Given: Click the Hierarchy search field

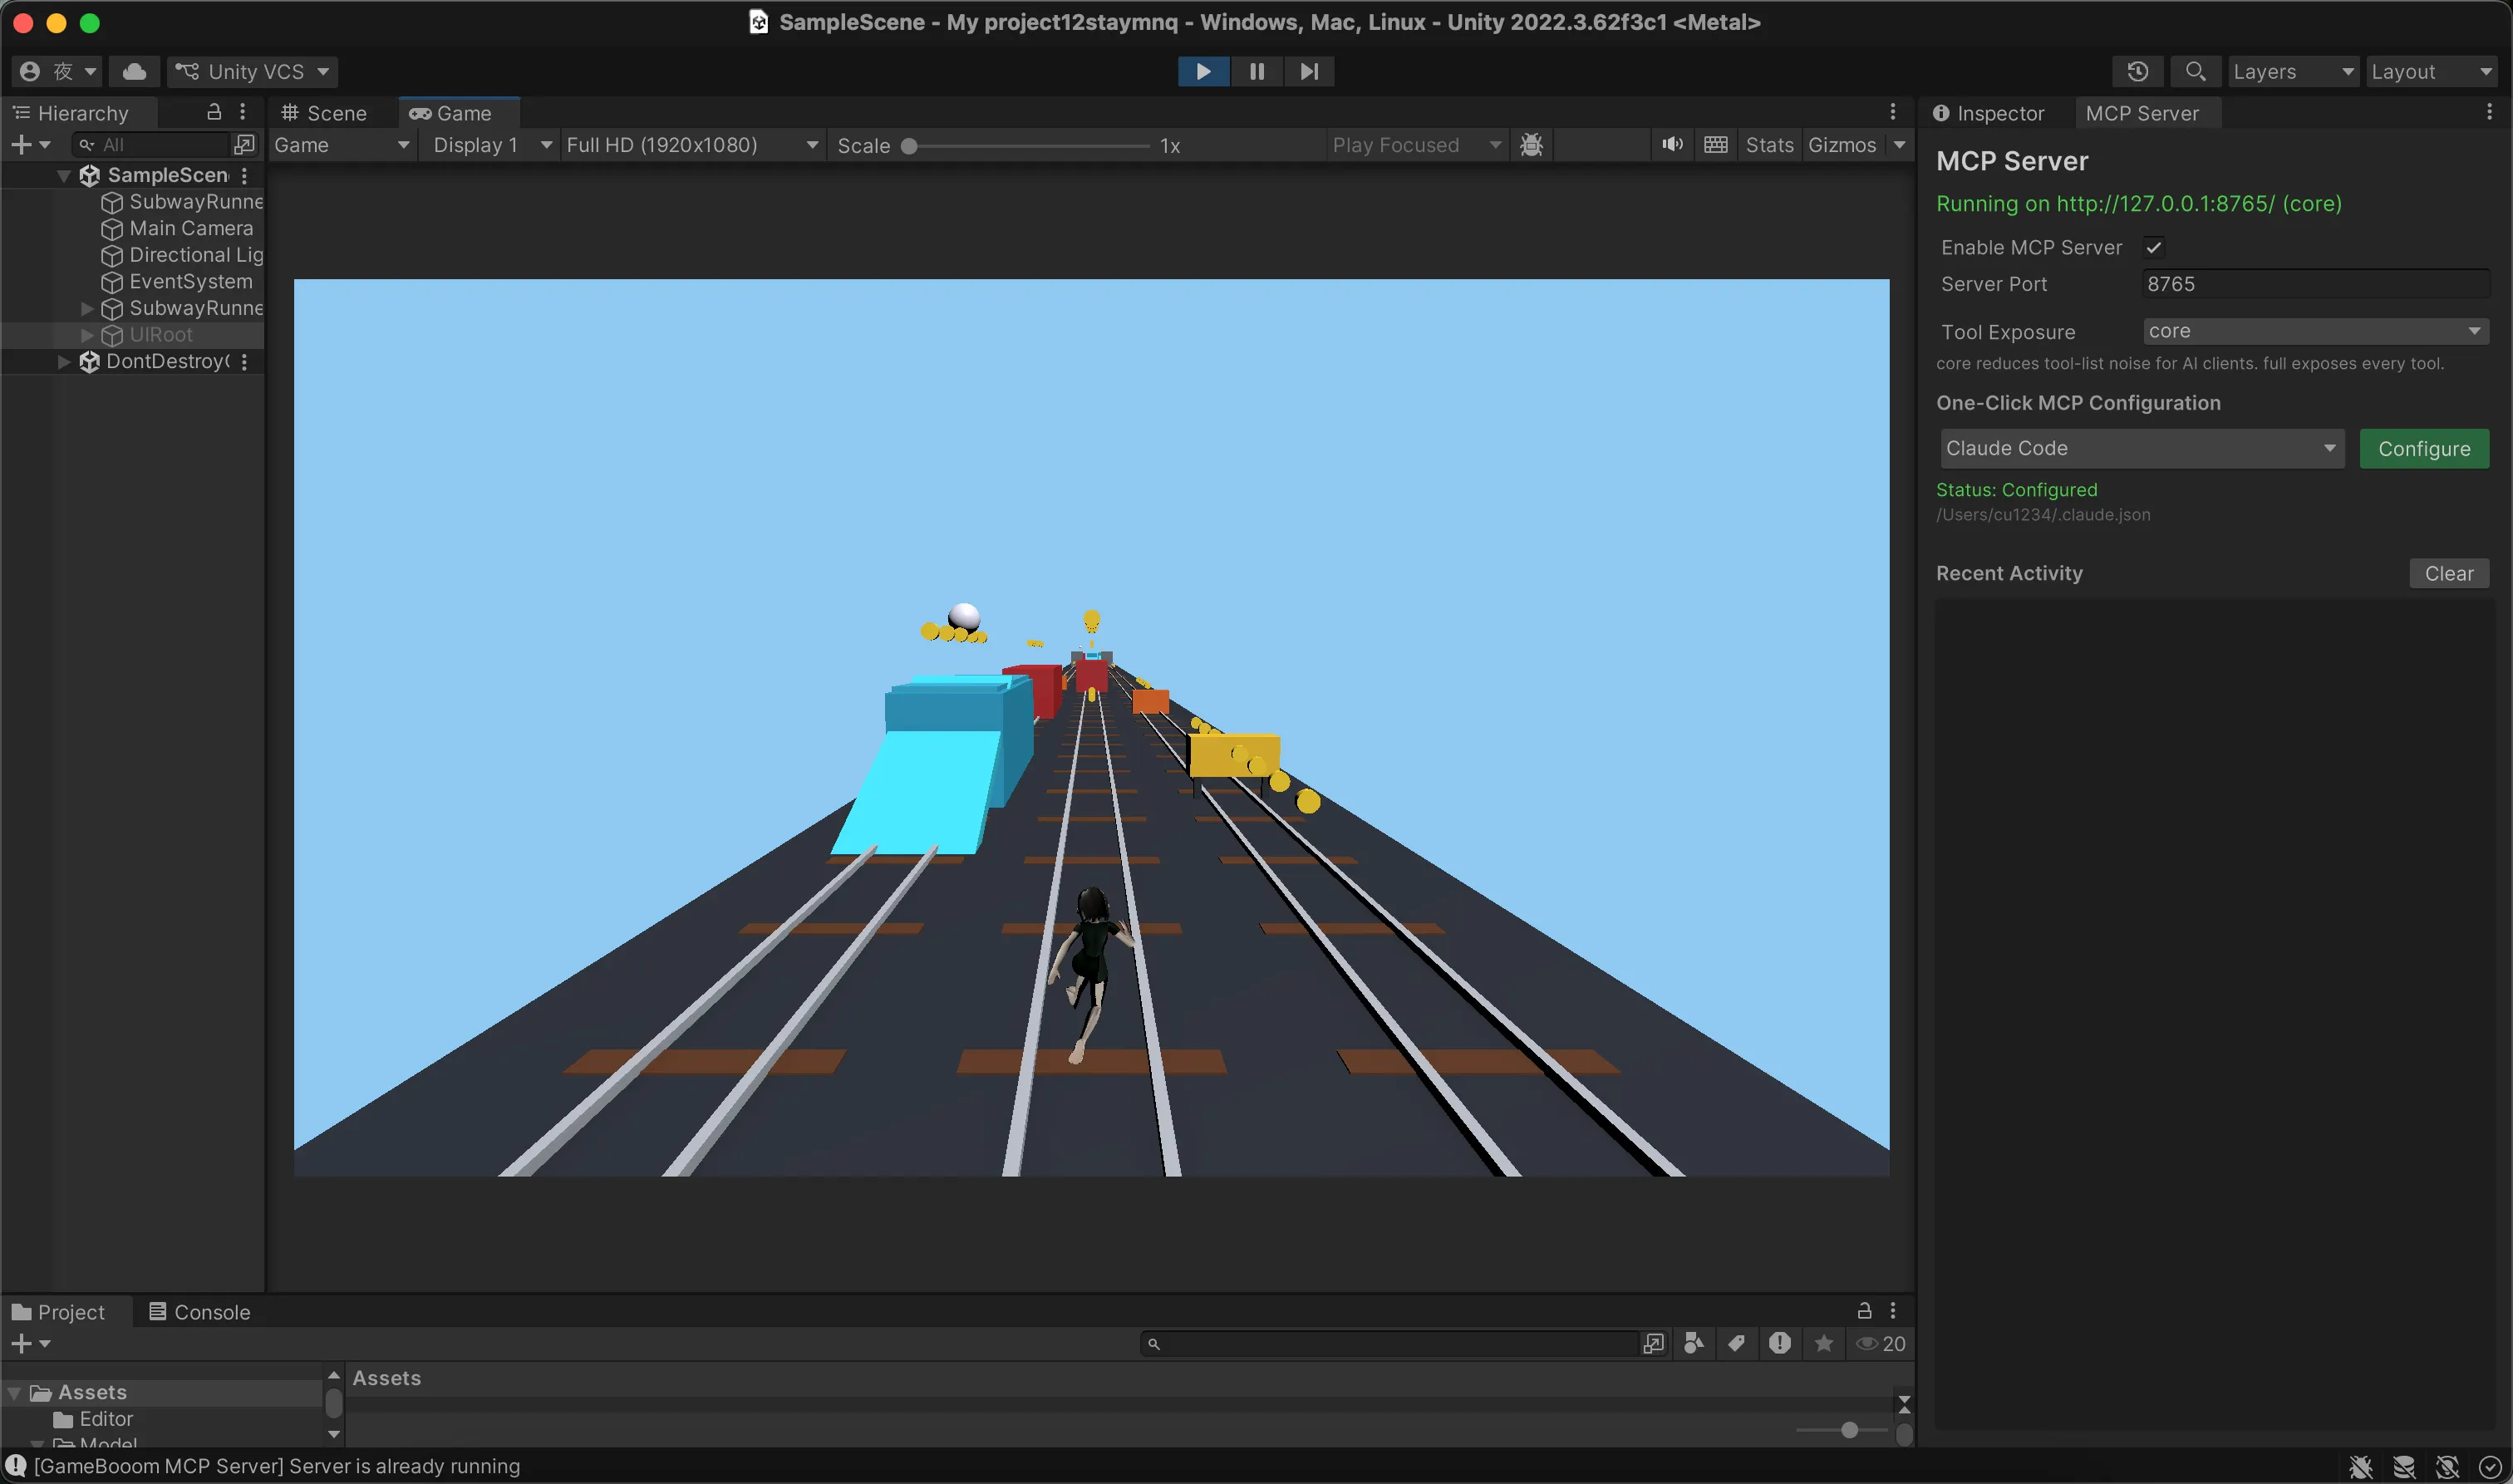Looking at the screenshot, I should pyautogui.click(x=152, y=145).
